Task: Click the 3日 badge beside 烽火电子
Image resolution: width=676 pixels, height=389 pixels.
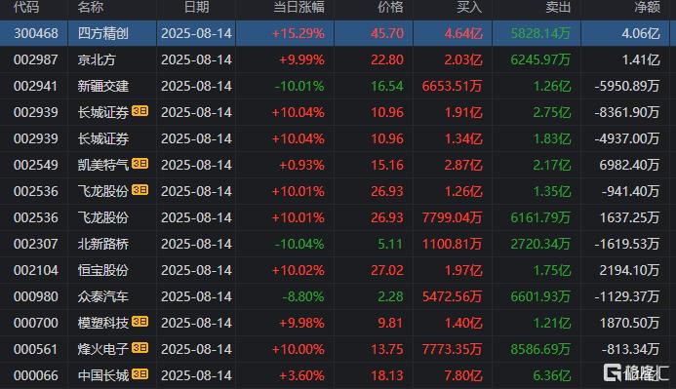Action: (139, 348)
